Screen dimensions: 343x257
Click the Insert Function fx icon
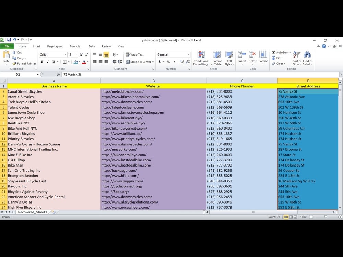[x=58, y=74]
